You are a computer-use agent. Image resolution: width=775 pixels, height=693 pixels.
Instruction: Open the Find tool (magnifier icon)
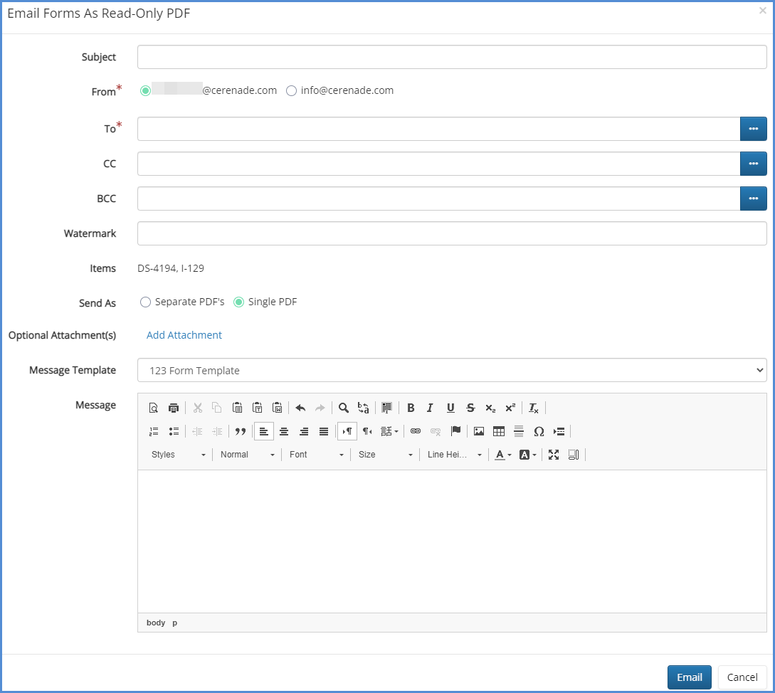click(x=344, y=408)
